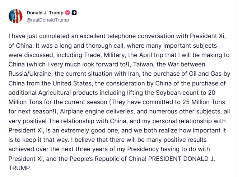Click the final word "TRUMP" of the post

coord(17,167)
